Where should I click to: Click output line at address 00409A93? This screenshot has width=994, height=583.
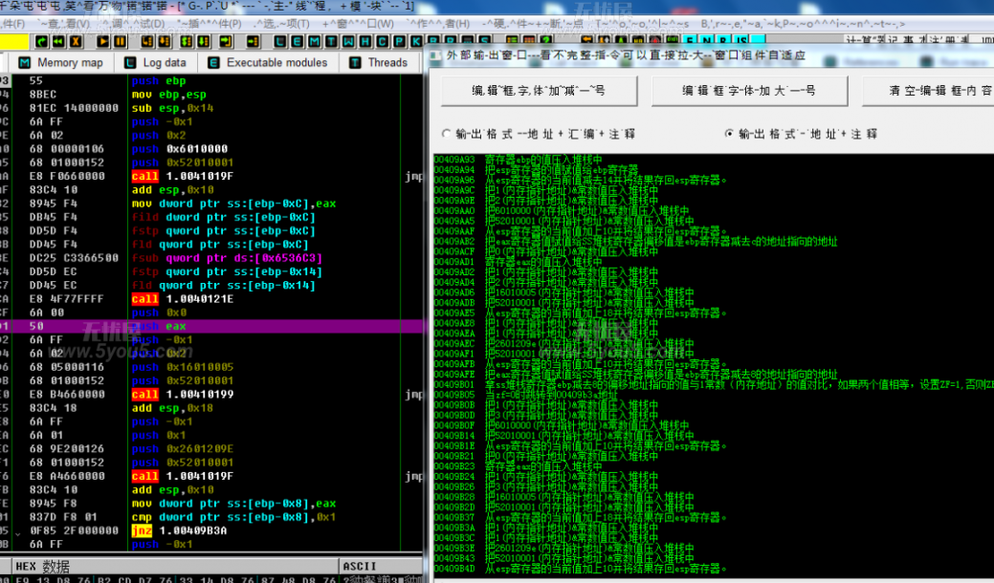tap(518, 160)
